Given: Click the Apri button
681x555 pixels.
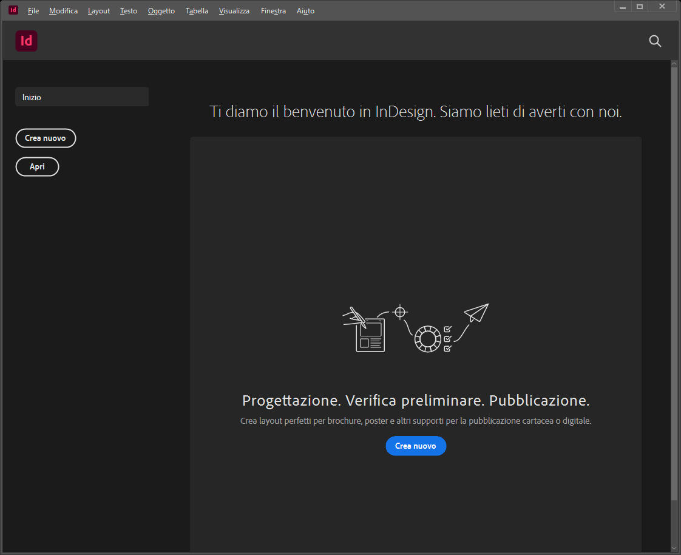Looking at the screenshot, I should 38,167.
